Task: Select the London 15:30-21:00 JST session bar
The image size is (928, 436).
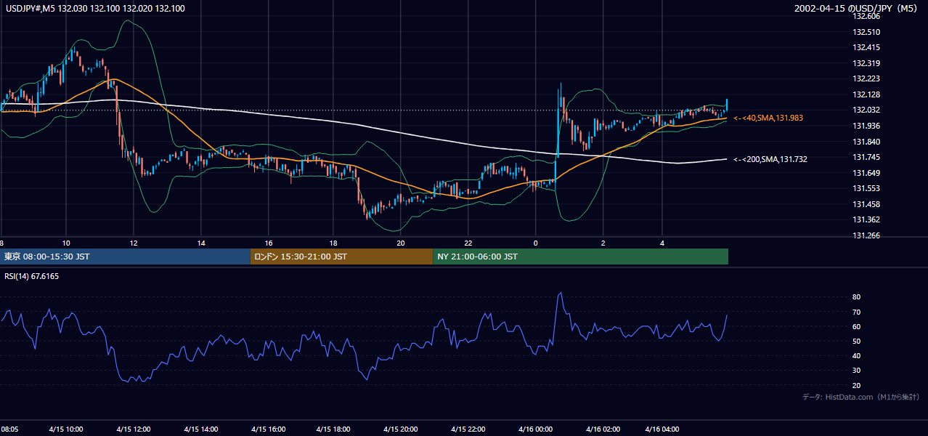Action: click(341, 257)
